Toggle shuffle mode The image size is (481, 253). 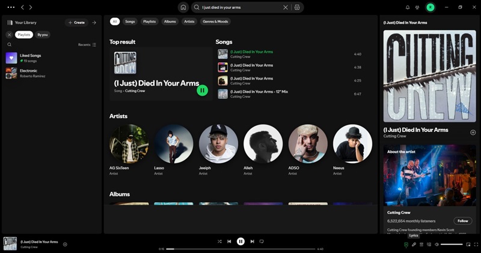pos(219,242)
